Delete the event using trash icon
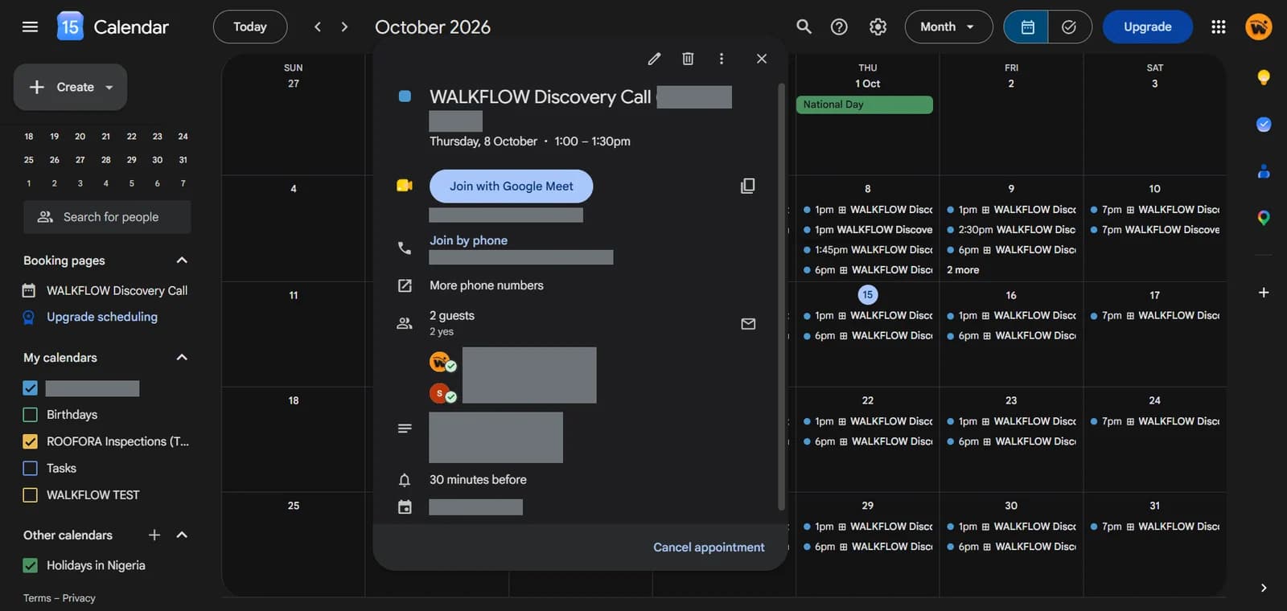The image size is (1287, 611). (688, 59)
